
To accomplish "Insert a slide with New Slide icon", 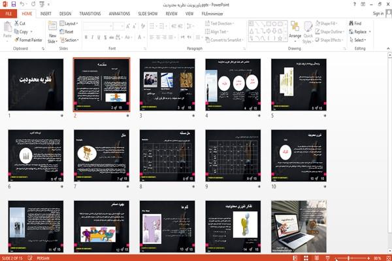I will click(x=52, y=26).
